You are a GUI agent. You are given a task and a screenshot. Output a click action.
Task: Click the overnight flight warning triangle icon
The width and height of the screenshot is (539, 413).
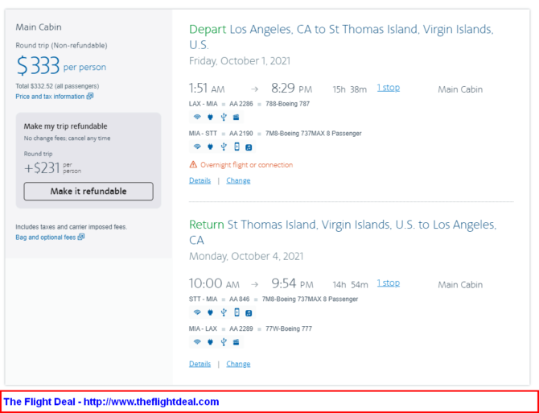pyautogui.click(x=193, y=165)
